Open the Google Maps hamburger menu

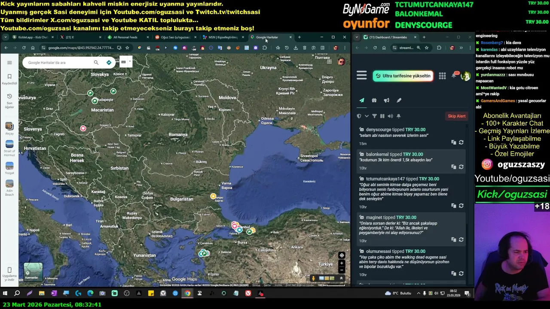pyautogui.click(x=9, y=63)
